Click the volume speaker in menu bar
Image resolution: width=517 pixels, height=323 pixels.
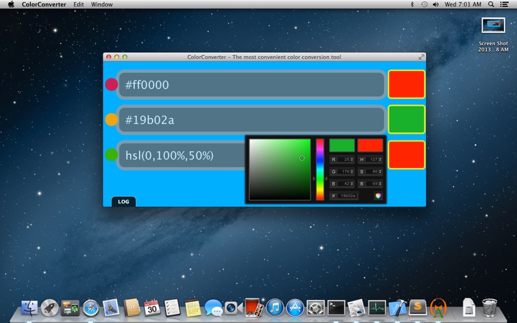[x=436, y=5]
